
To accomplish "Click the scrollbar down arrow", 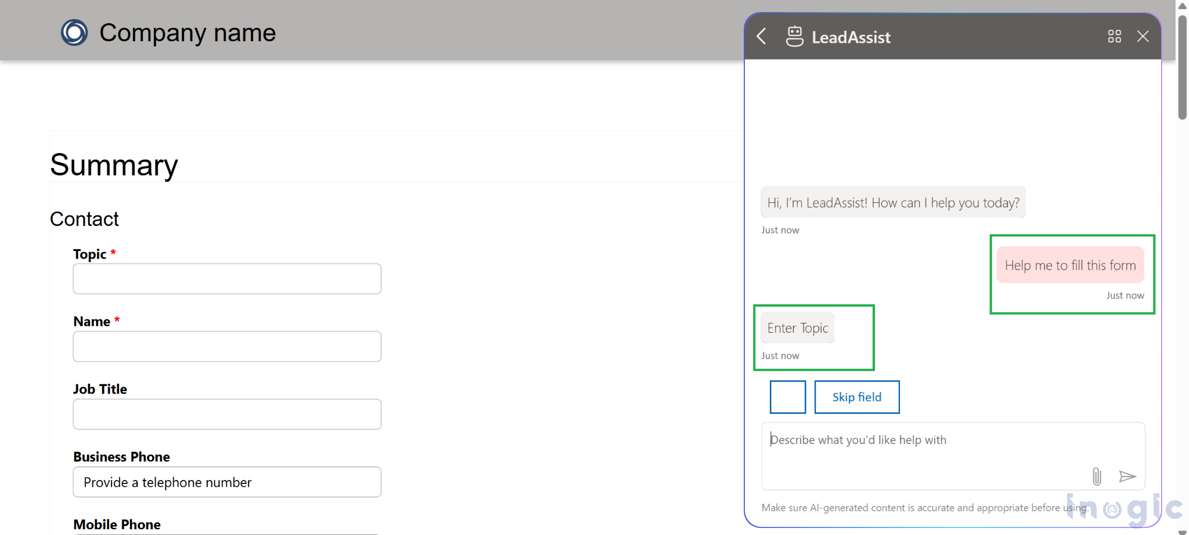I will 1182,532.
